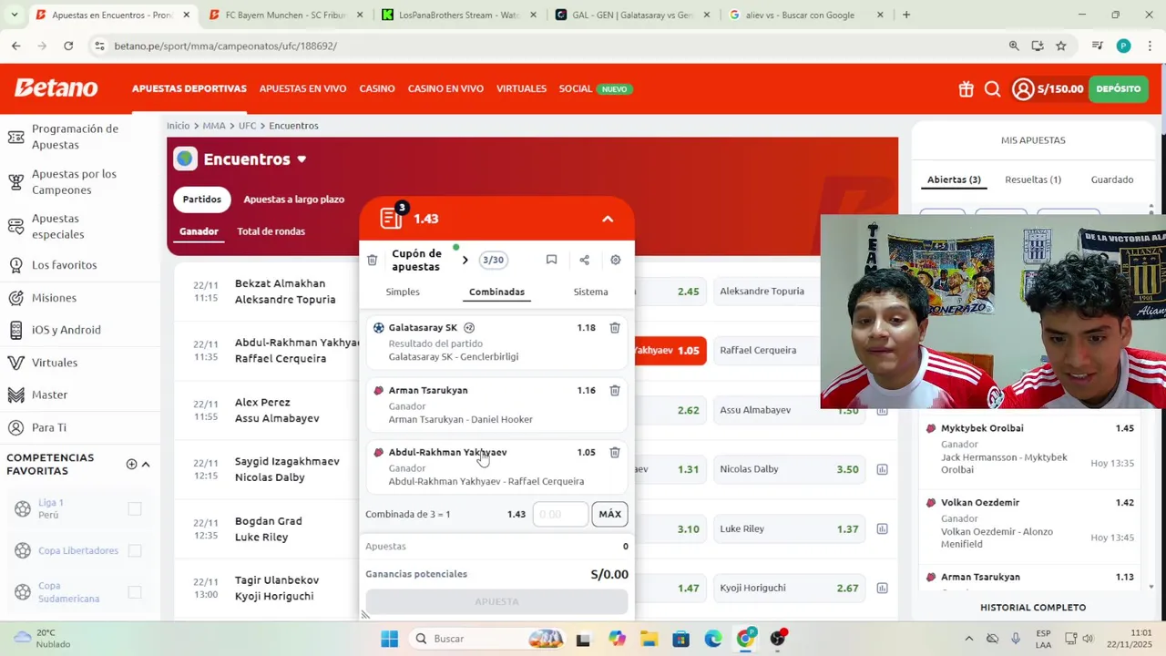The height and width of the screenshot is (656, 1166).
Task: Open File Explorer from taskbar
Action: coord(649,639)
